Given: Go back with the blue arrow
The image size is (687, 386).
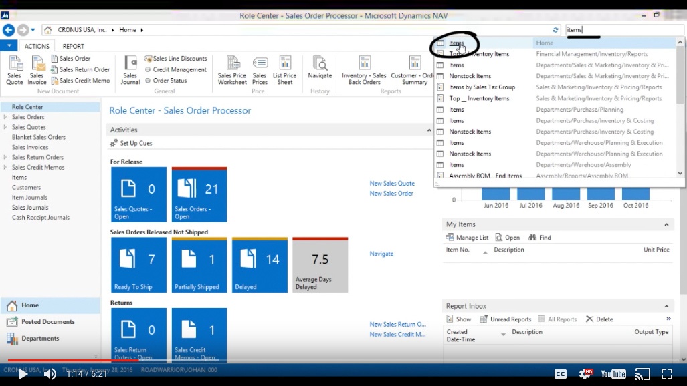Looking at the screenshot, I should point(9,30).
